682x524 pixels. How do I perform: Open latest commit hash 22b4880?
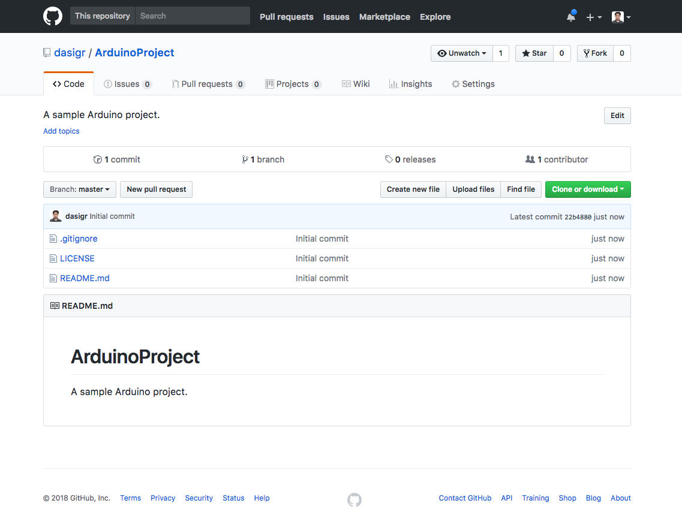[578, 217]
